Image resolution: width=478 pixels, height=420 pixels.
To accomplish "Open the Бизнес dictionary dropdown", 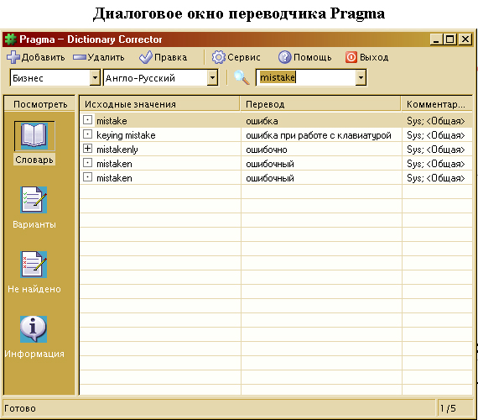I will click(95, 78).
